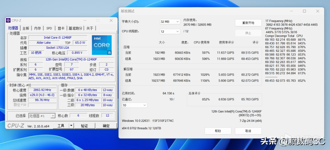Click the Socket 1700 LGA field
Viewport: 330px width, 150px height.
click(58, 48)
